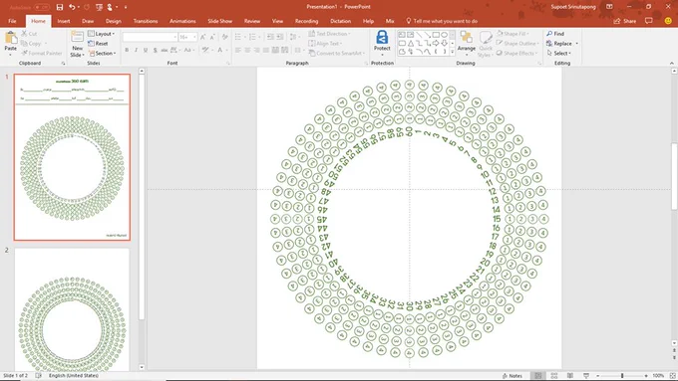Click the zoom slider handle
The width and height of the screenshot is (678, 381).
click(x=622, y=376)
